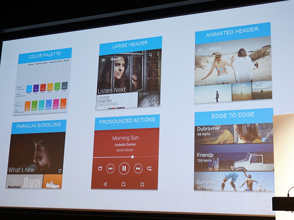
Task: Open the hamburger menu beside Album
Action: click(x=200, y=50)
